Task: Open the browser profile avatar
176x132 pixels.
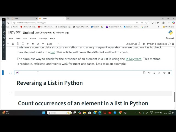Action: 163,23
